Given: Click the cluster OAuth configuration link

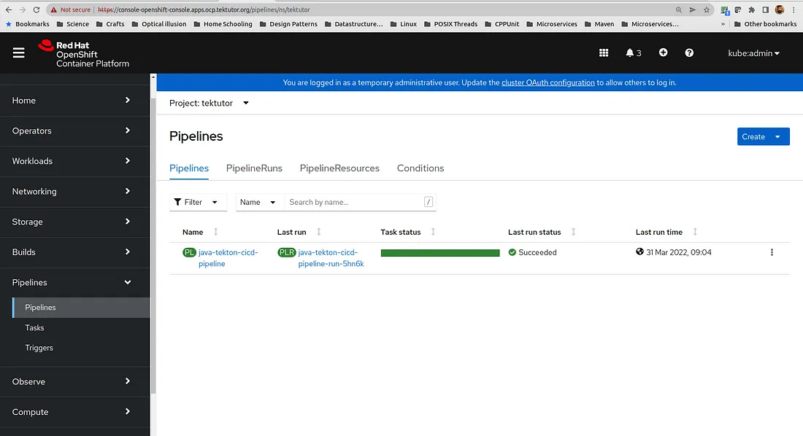Looking at the screenshot, I should click(548, 82).
